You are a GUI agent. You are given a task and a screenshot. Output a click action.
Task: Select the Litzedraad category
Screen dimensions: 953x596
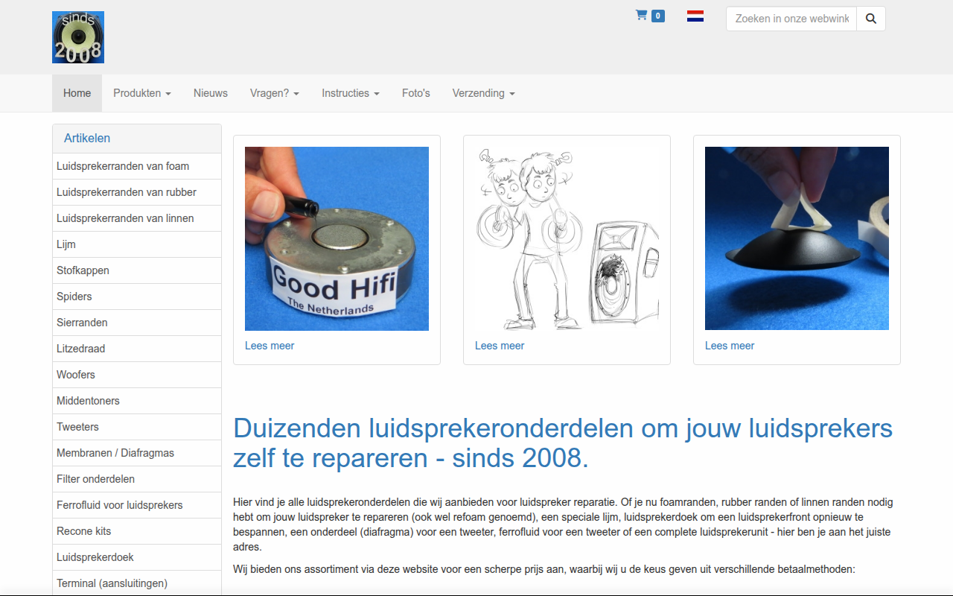(x=137, y=349)
